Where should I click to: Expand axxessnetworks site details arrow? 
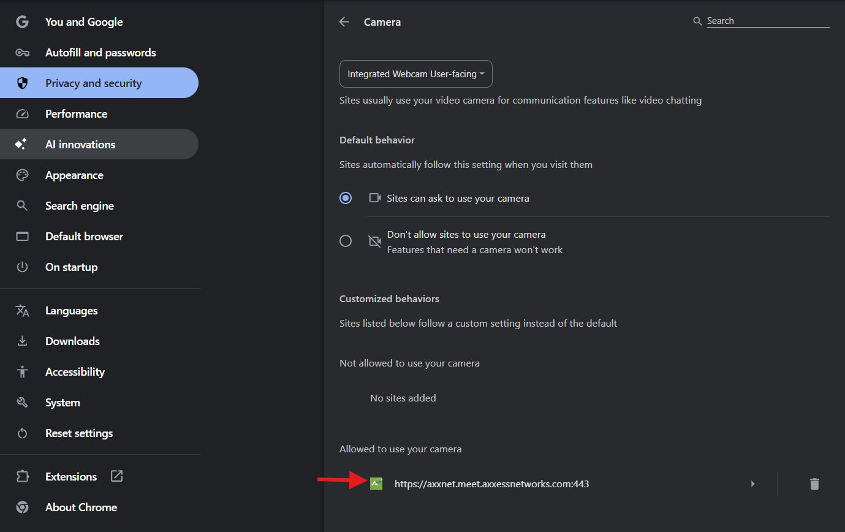753,484
